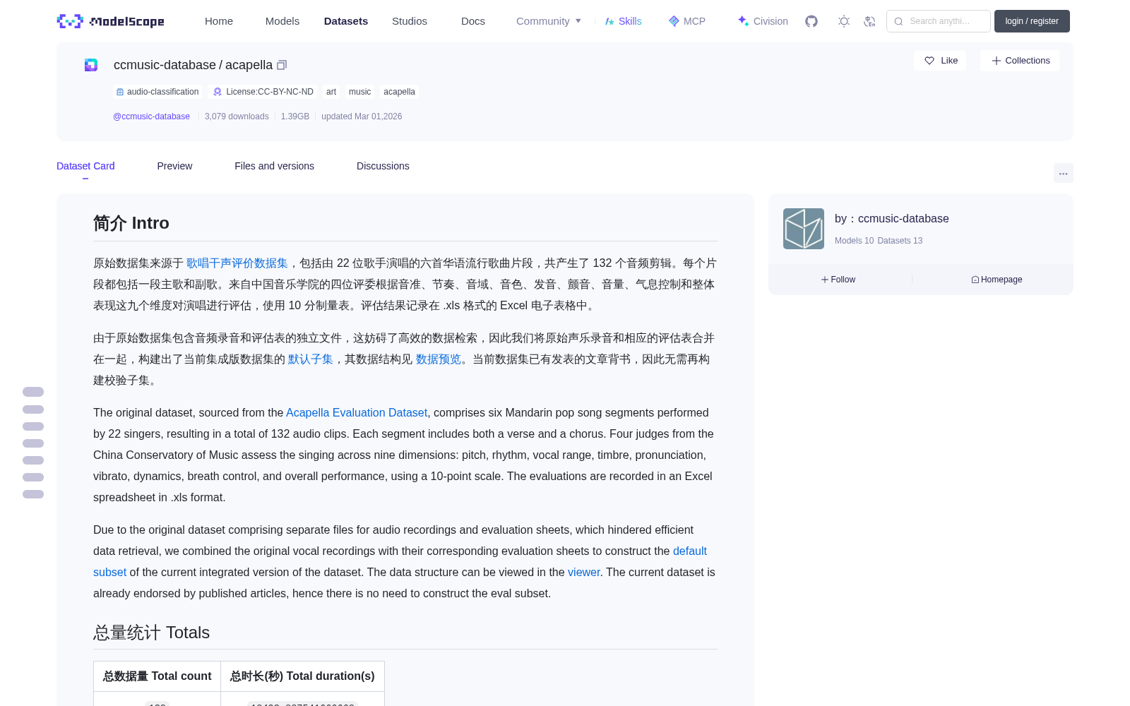Image resolution: width=1130 pixels, height=706 pixels.
Task: Open the 默认子集 link
Action: coord(311,359)
